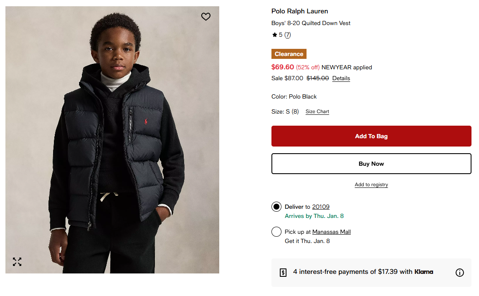Open the Size Chart link
This screenshot has height=296, width=479.
pyautogui.click(x=317, y=112)
